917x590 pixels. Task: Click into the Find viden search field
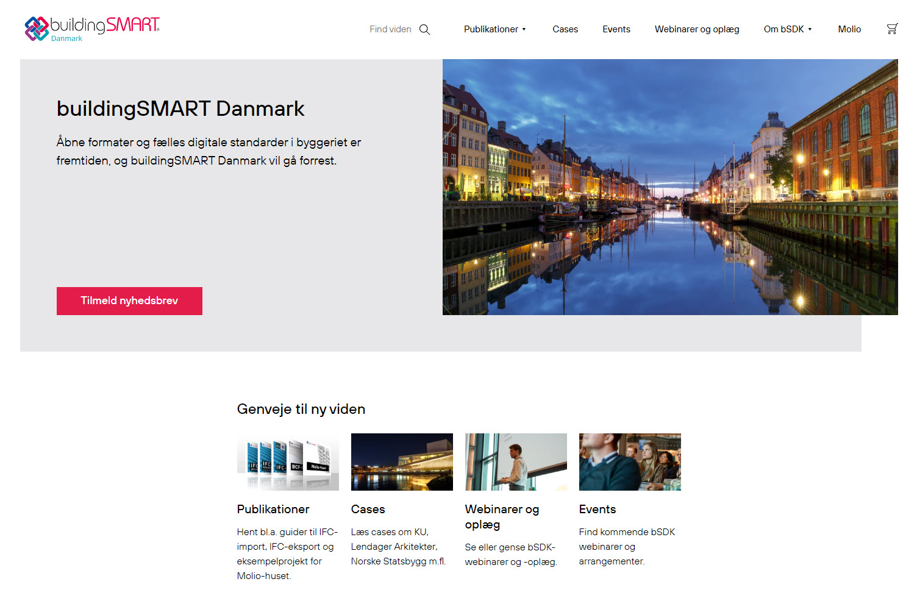[x=390, y=29]
